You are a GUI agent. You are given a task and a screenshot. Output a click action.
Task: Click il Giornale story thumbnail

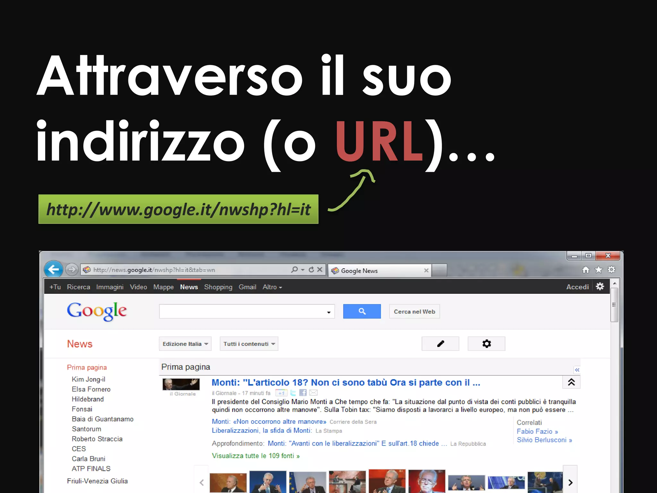coord(181,384)
